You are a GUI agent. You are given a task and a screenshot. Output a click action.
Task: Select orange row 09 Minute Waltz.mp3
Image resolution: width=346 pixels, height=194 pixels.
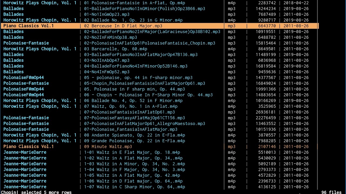pyautogui.click(x=159, y=147)
